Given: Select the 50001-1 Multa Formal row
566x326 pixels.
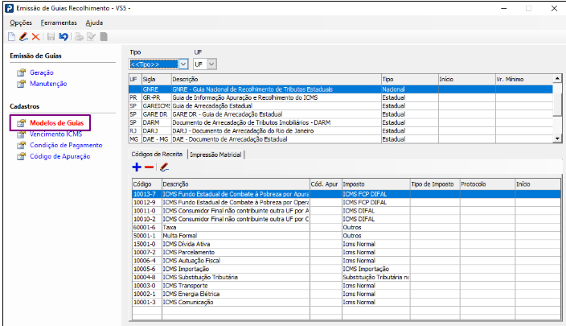Looking at the screenshot, I should click(x=347, y=236).
